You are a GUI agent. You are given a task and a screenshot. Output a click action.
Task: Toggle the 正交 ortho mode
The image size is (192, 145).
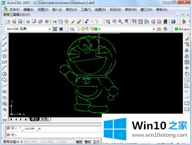[x=96, y=142]
